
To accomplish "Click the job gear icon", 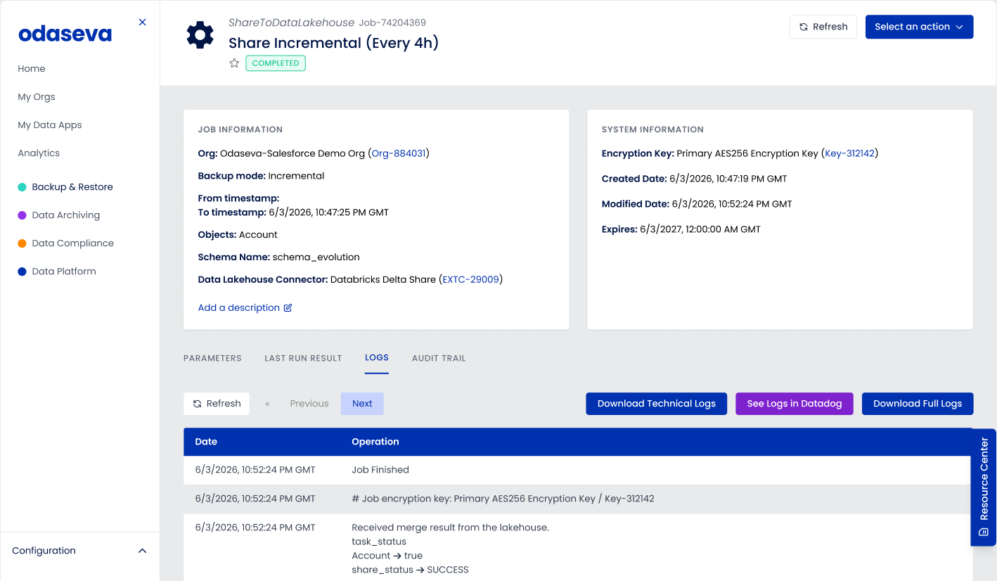I will pyautogui.click(x=200, y=35).
